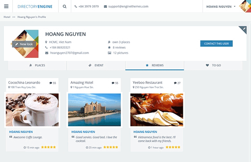Switch to the Places tab
The height and width of the screenshot is (162, 251).
[37, 66]
